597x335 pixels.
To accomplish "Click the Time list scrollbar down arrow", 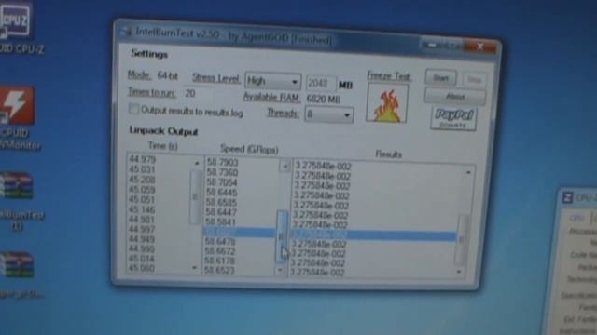I will [x=195, y=268].
